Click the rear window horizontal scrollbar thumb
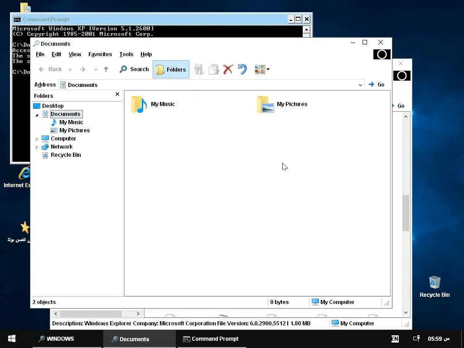The height and width of the screenshot is (348, 464). coord(91,314)
